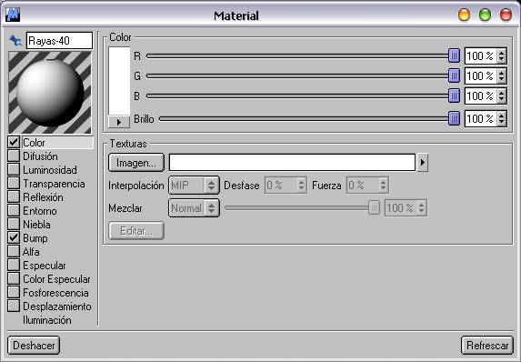Open the Especular channel page
The height and width of the screenshot is (362, 521).
[45, 266]
